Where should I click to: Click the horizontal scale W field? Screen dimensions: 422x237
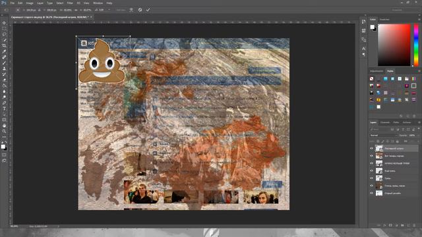(67, 10)
